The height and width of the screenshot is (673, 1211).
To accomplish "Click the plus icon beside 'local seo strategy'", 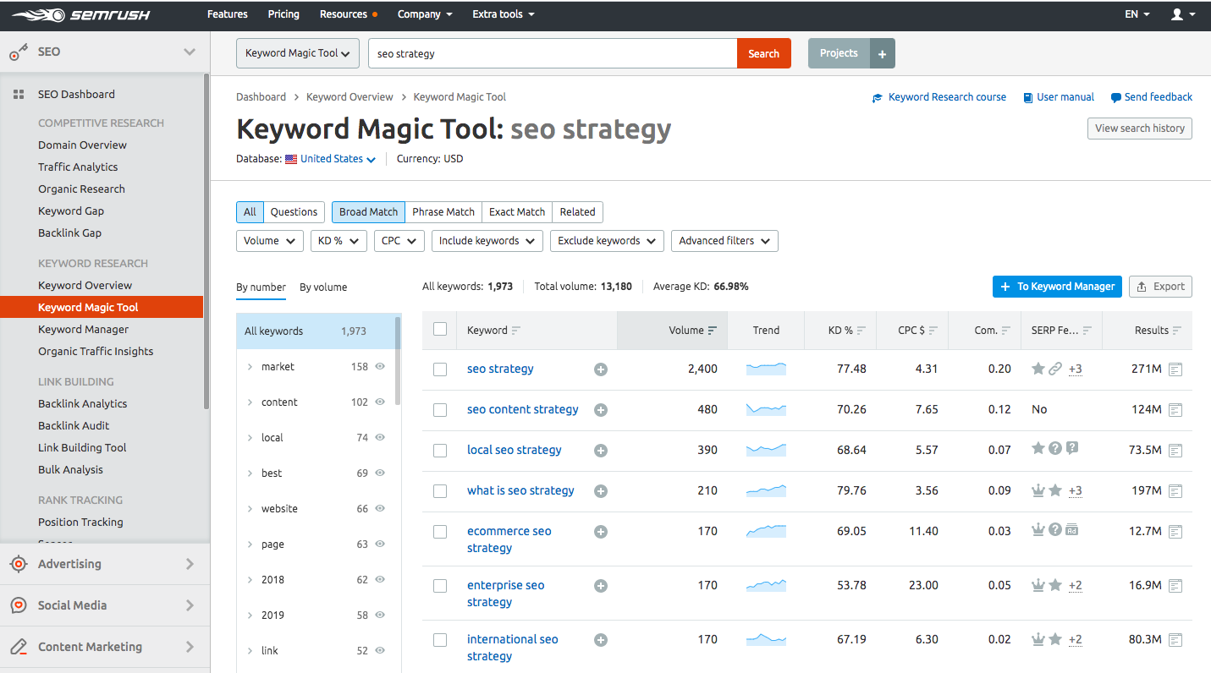I will pos(601,451).
